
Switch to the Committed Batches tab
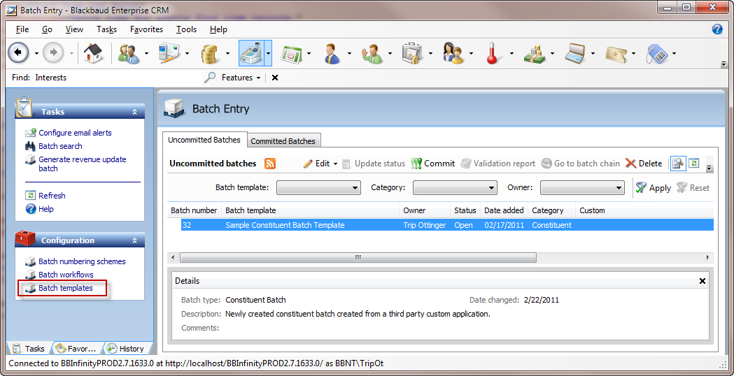(x=283, y=141)
